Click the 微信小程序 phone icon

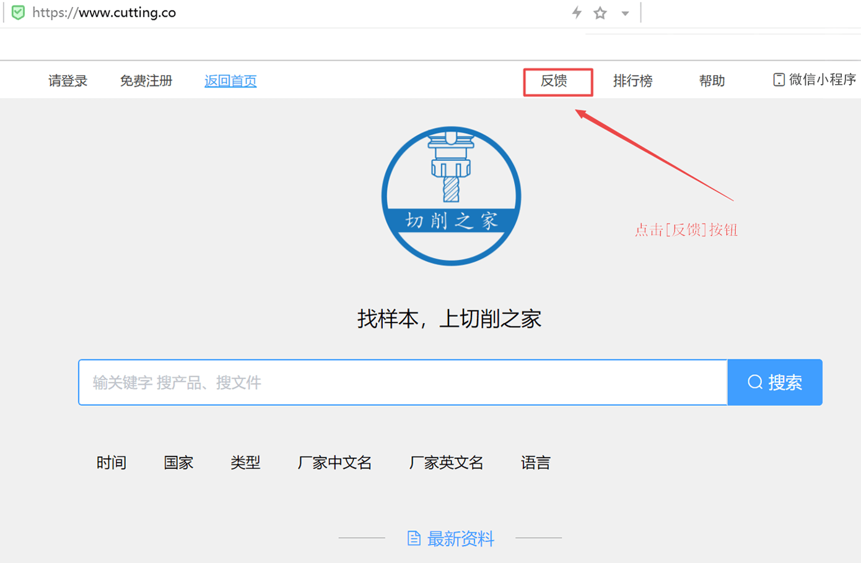coord(779,79)
